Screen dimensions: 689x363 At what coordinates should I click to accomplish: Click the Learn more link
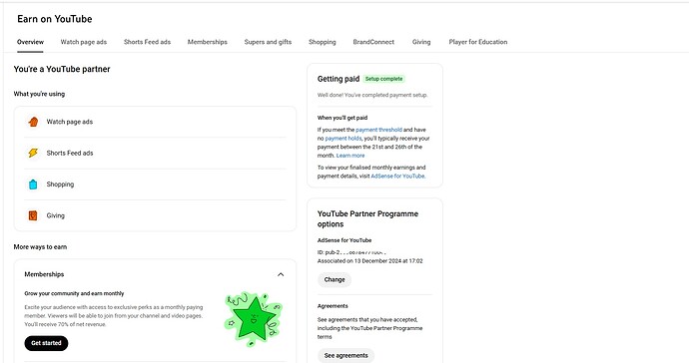click(x=350, y=156)
